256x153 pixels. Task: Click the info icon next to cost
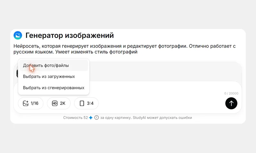click(97, 117)
